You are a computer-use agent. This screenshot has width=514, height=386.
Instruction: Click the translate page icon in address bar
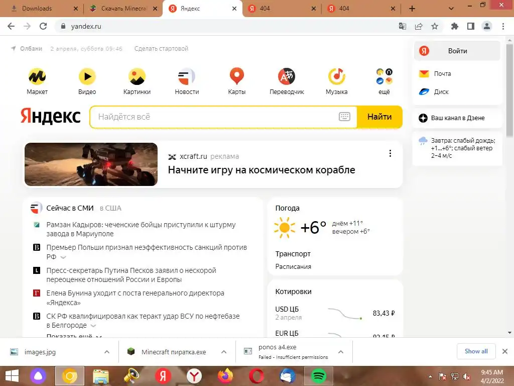[402, 26]
